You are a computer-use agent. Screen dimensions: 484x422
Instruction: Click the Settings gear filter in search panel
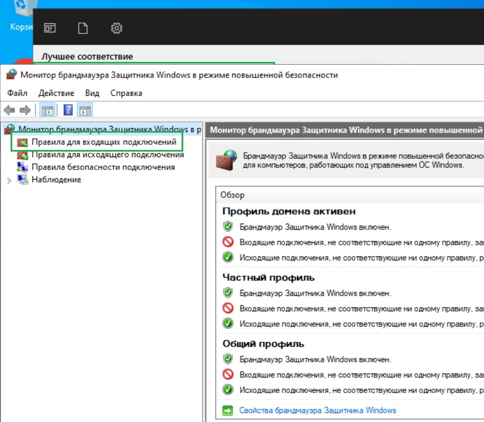pos(116,28)
